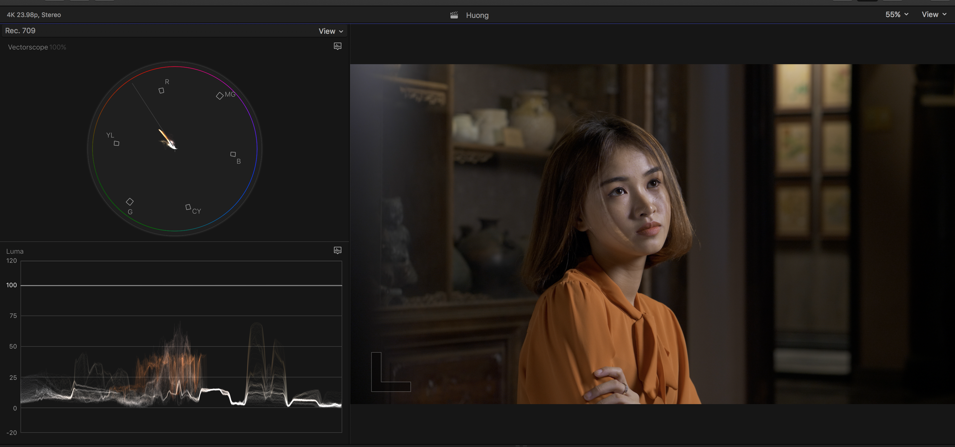The image size is (955, 447).
Task: Click the CY target box in vectorscope
Action: [x=188, y=207]
